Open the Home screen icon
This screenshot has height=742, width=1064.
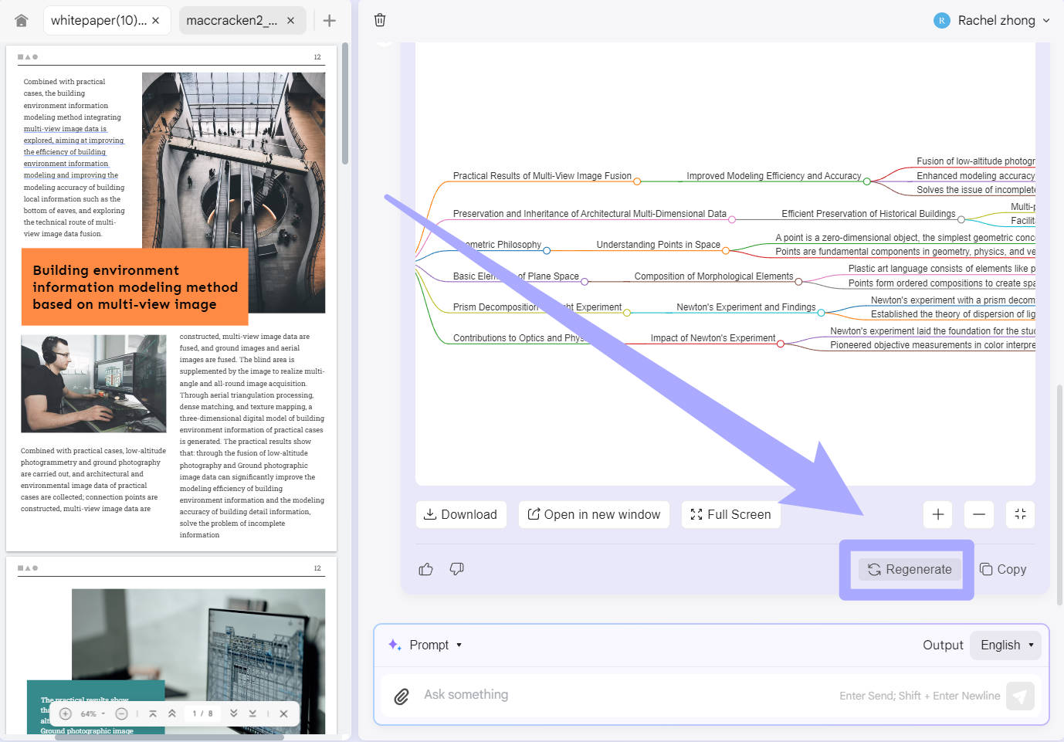(21, 19)
